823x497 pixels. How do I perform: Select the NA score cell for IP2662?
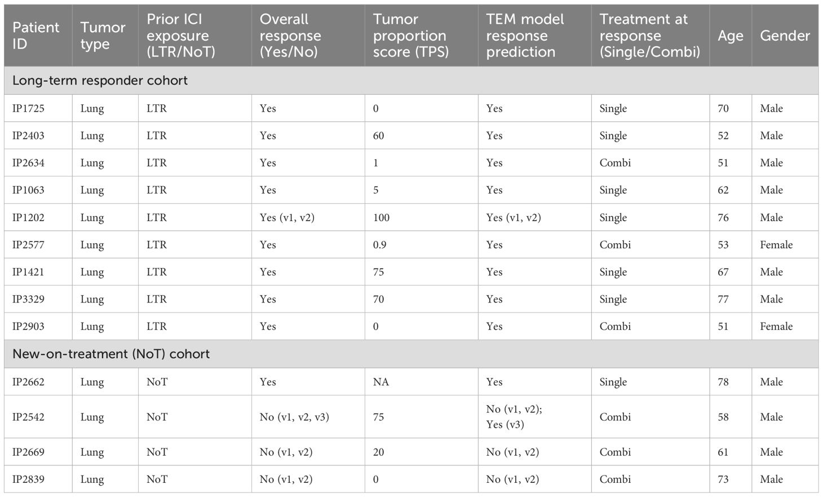(x=381, y=382)
